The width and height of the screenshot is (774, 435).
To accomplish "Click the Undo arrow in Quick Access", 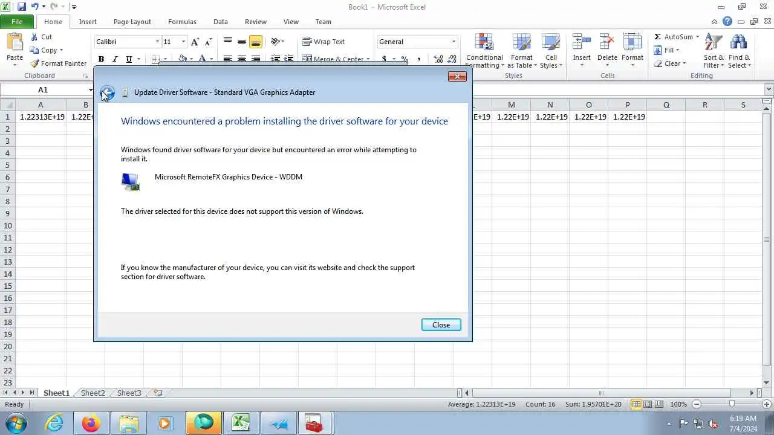I will (34, 7).
